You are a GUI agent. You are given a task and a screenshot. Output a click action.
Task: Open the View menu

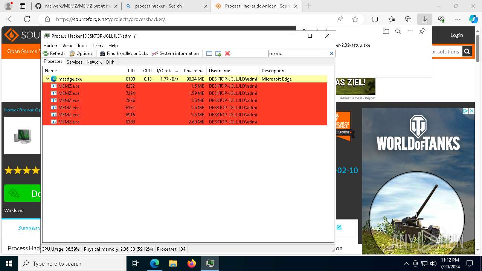[67, 45]
